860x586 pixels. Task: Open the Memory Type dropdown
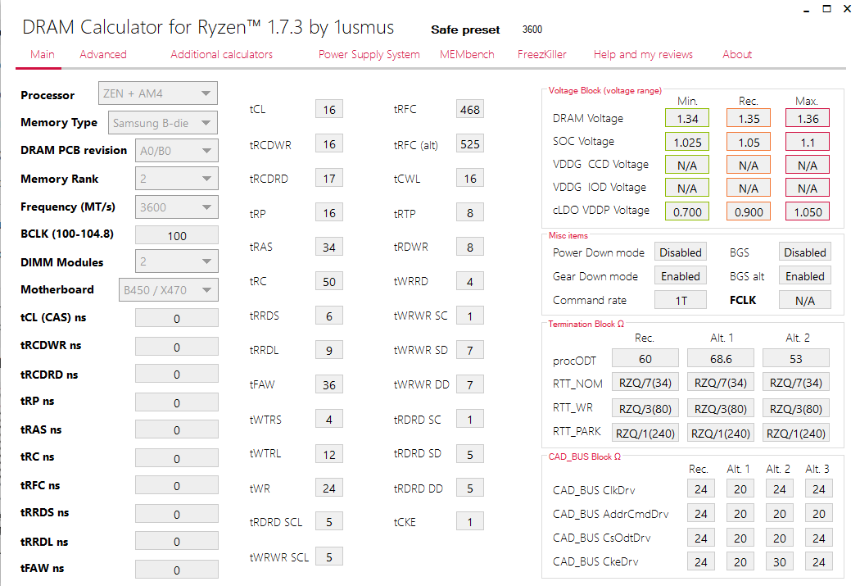tap(163, 123)
